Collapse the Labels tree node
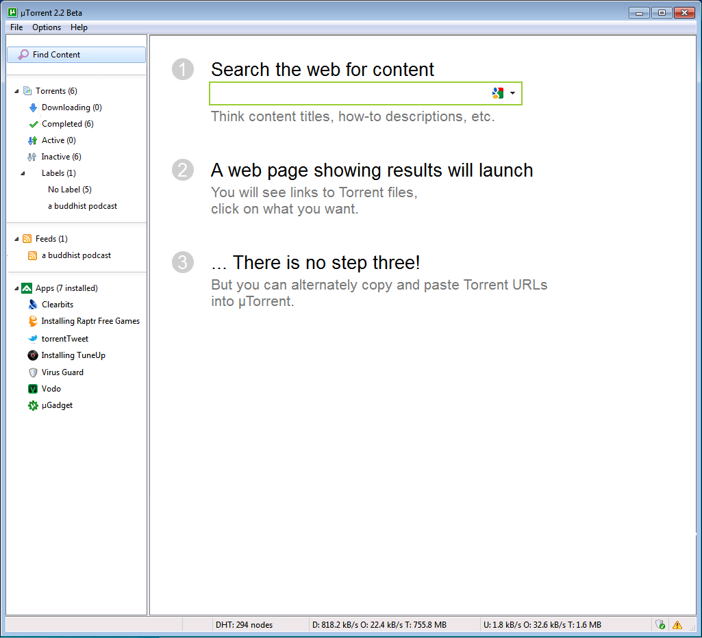 23,173
